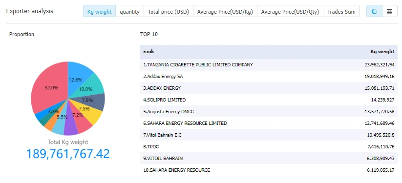Select the Augusta Energy DMCC row
This screenshot has width=402, height=183.
tap(269, 112)
